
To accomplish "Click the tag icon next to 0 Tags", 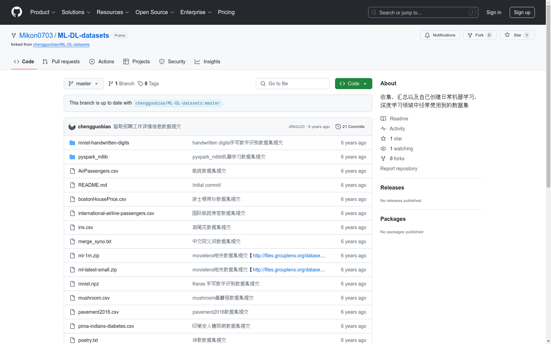I will [x=141, y=84].
